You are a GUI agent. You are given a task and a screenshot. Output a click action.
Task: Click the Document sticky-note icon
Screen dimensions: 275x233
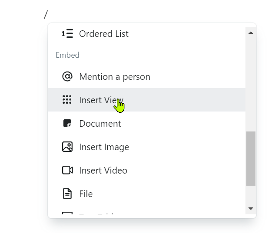pos(67,124)
